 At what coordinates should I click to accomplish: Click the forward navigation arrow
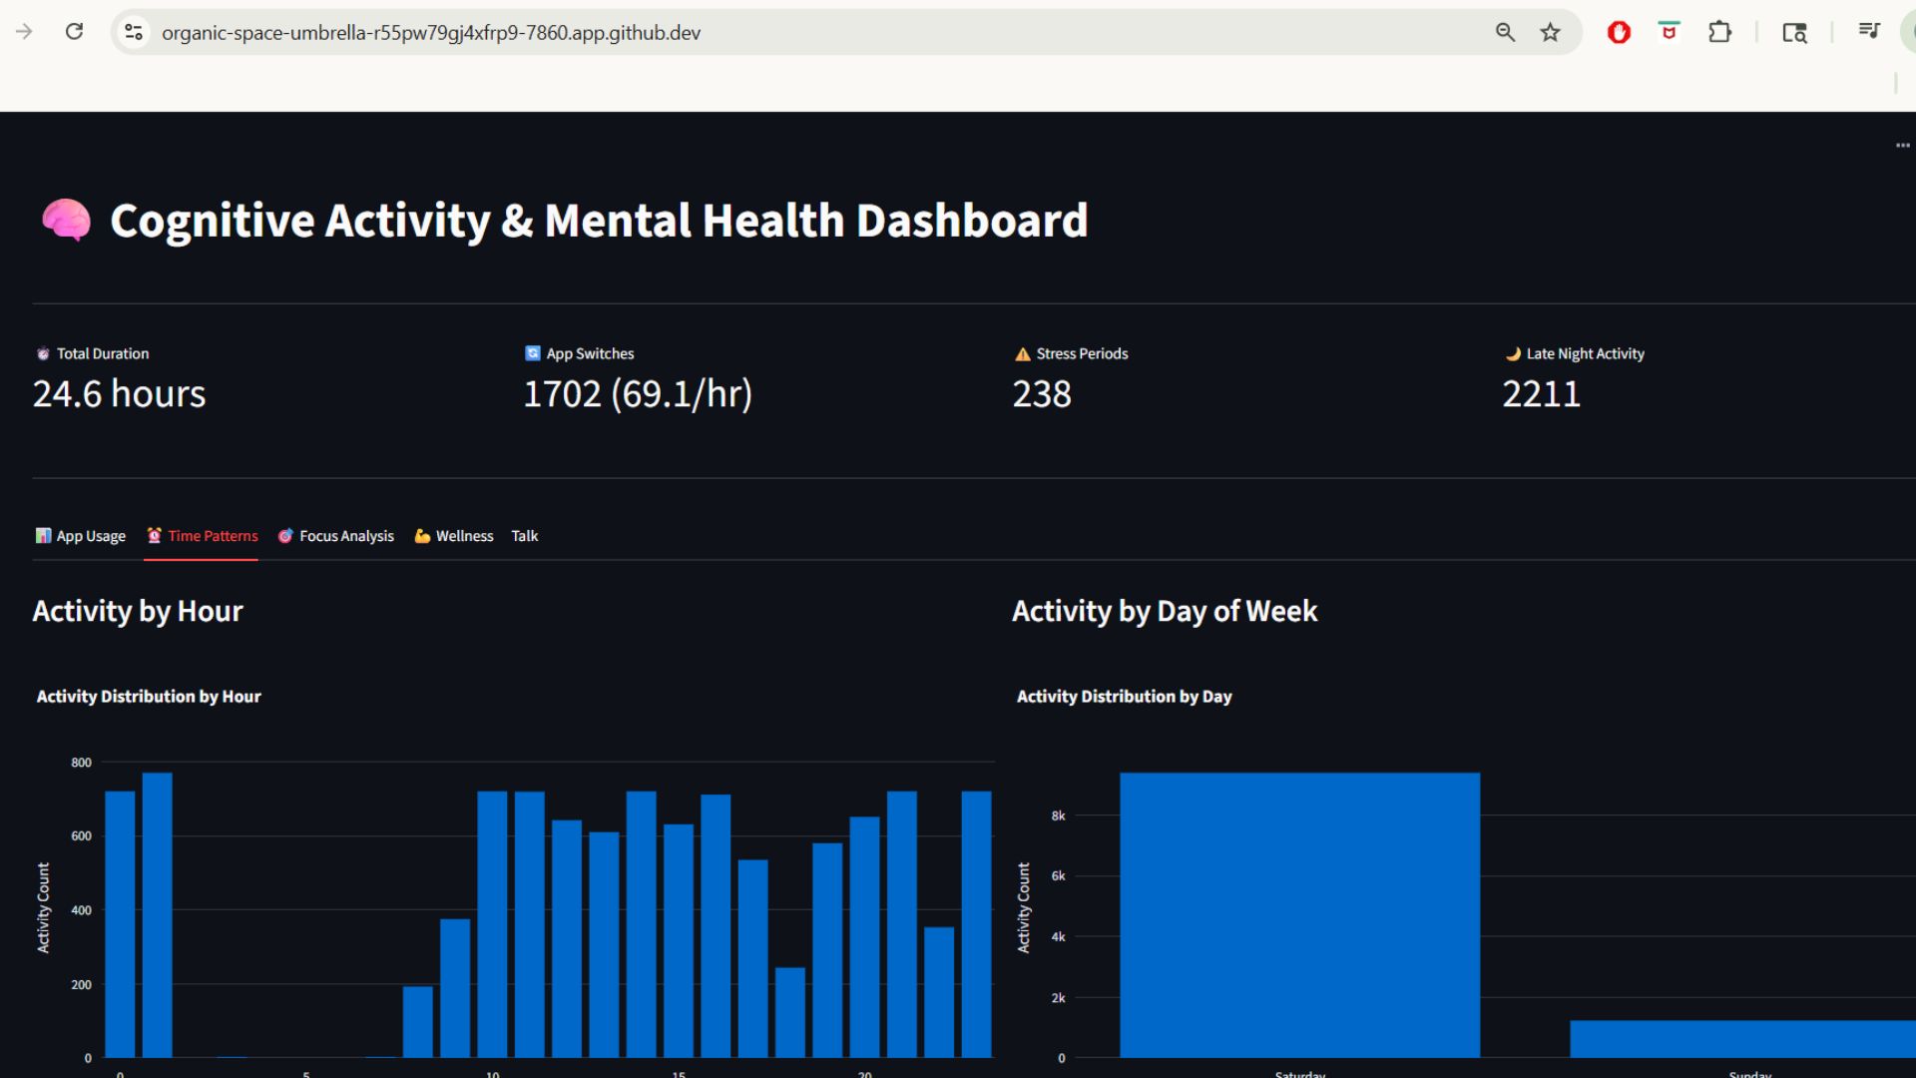25,32
